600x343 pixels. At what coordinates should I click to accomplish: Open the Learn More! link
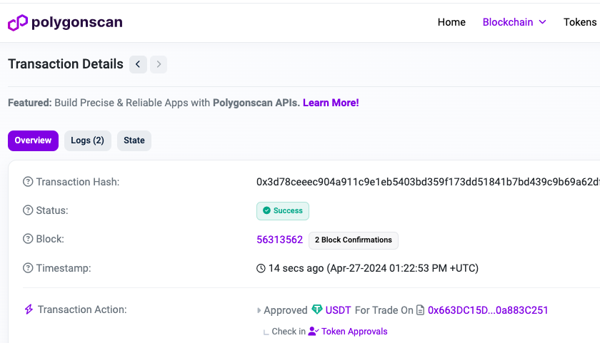331,103
